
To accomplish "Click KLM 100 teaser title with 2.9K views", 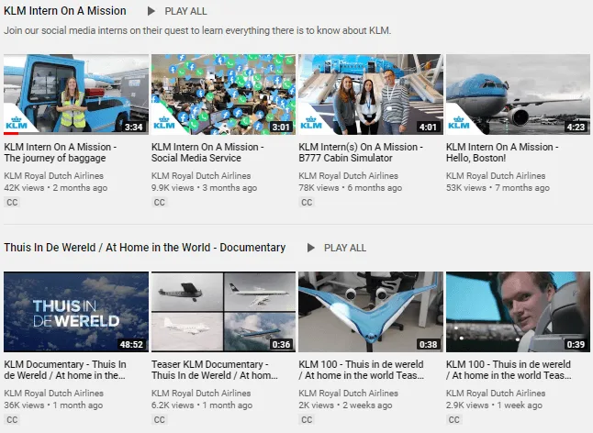I will coord(509,370).
